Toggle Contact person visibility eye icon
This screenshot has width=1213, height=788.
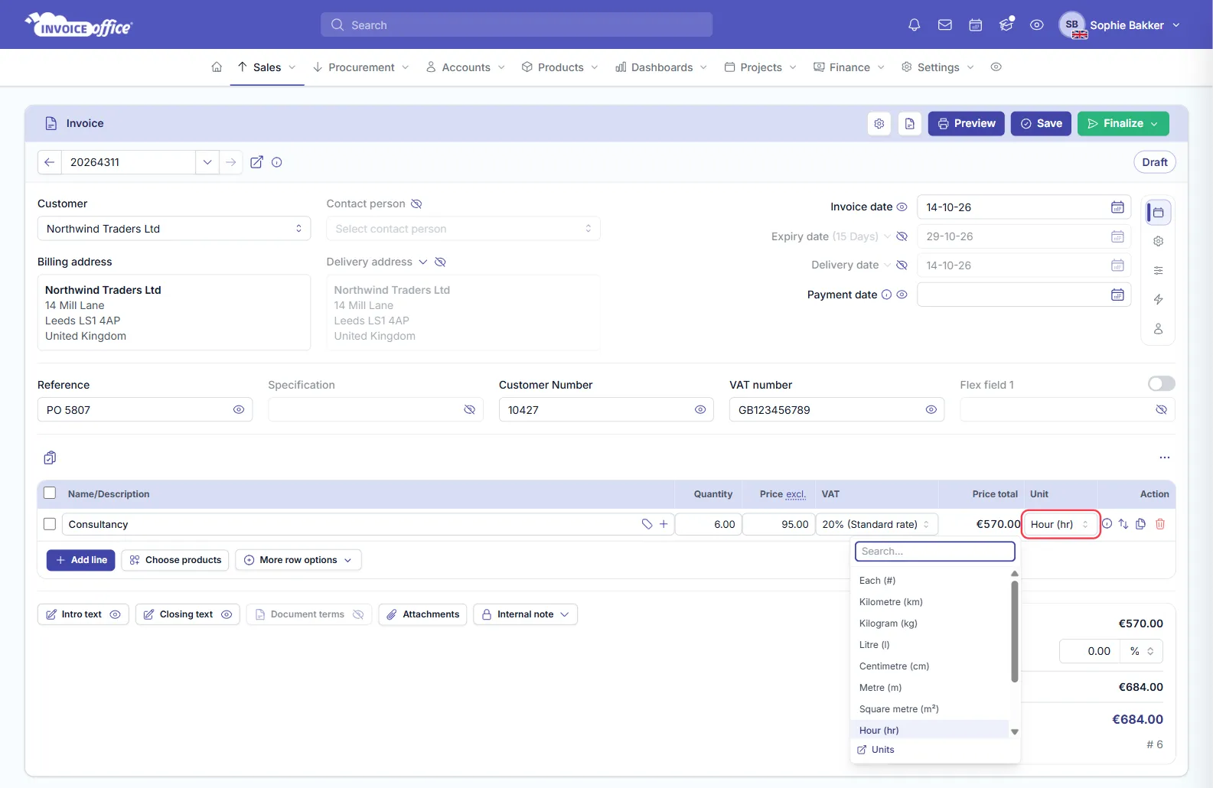coord(416,204)
